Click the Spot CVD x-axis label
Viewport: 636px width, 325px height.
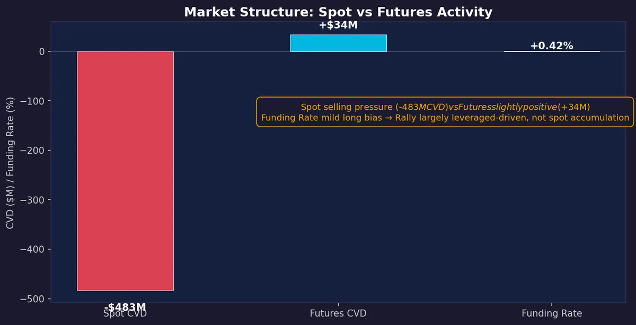[125, 313]
